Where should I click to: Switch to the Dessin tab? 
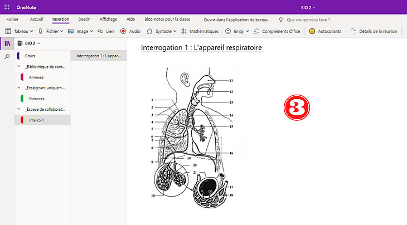coord(84,19)
